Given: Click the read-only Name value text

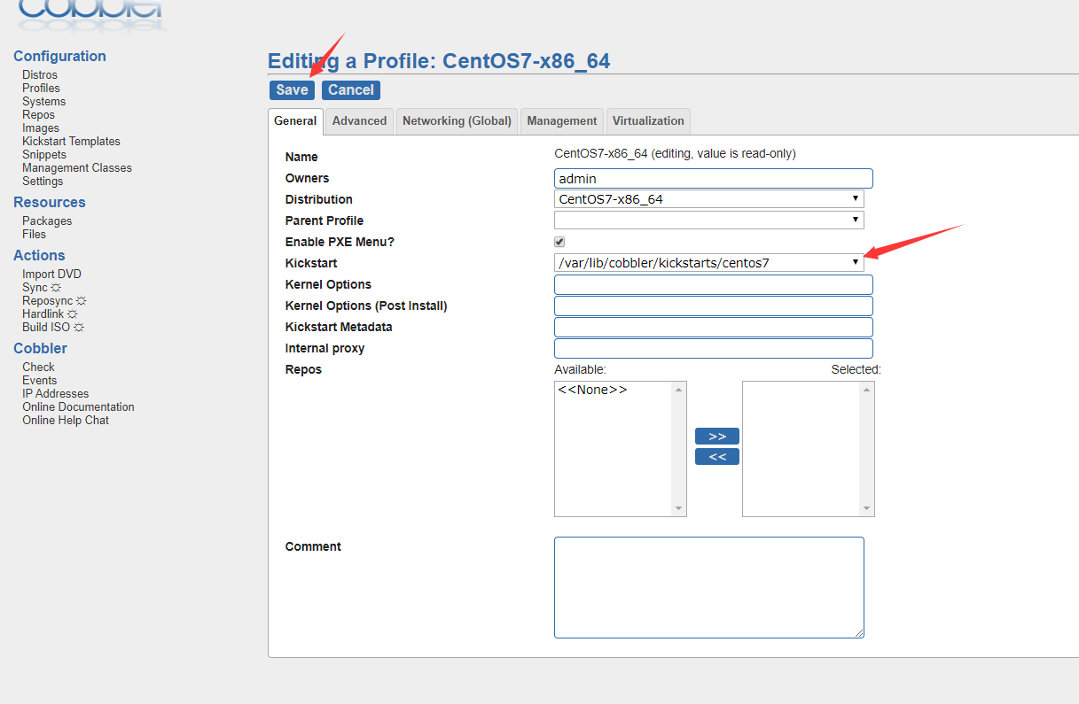Looking at the screenshot, I should 675,153.
